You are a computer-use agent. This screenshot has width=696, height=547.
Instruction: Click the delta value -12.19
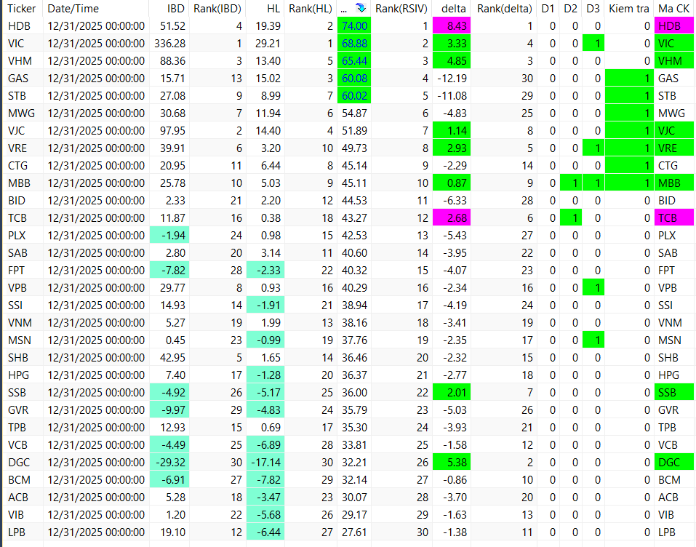[x=452, y=79]
